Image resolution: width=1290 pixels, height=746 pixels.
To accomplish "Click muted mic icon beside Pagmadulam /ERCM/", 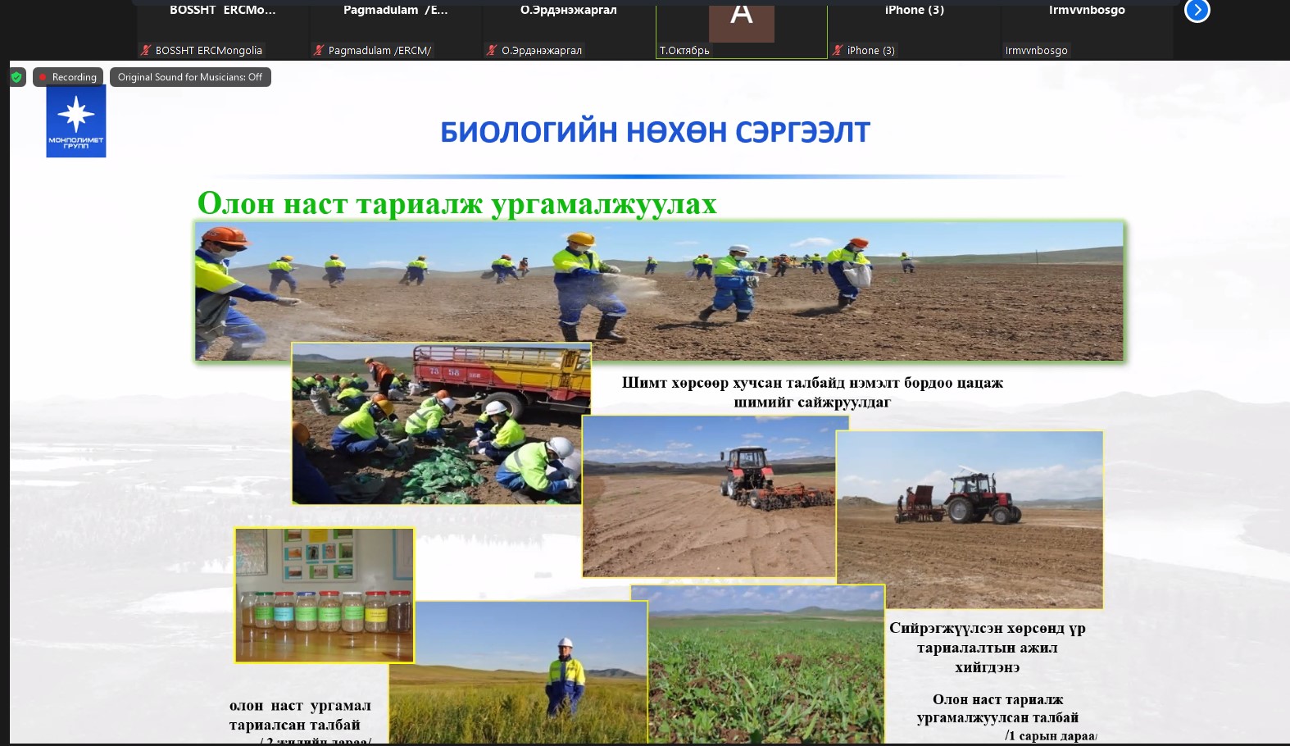I will pyautogui.click(x=319, y=50).
